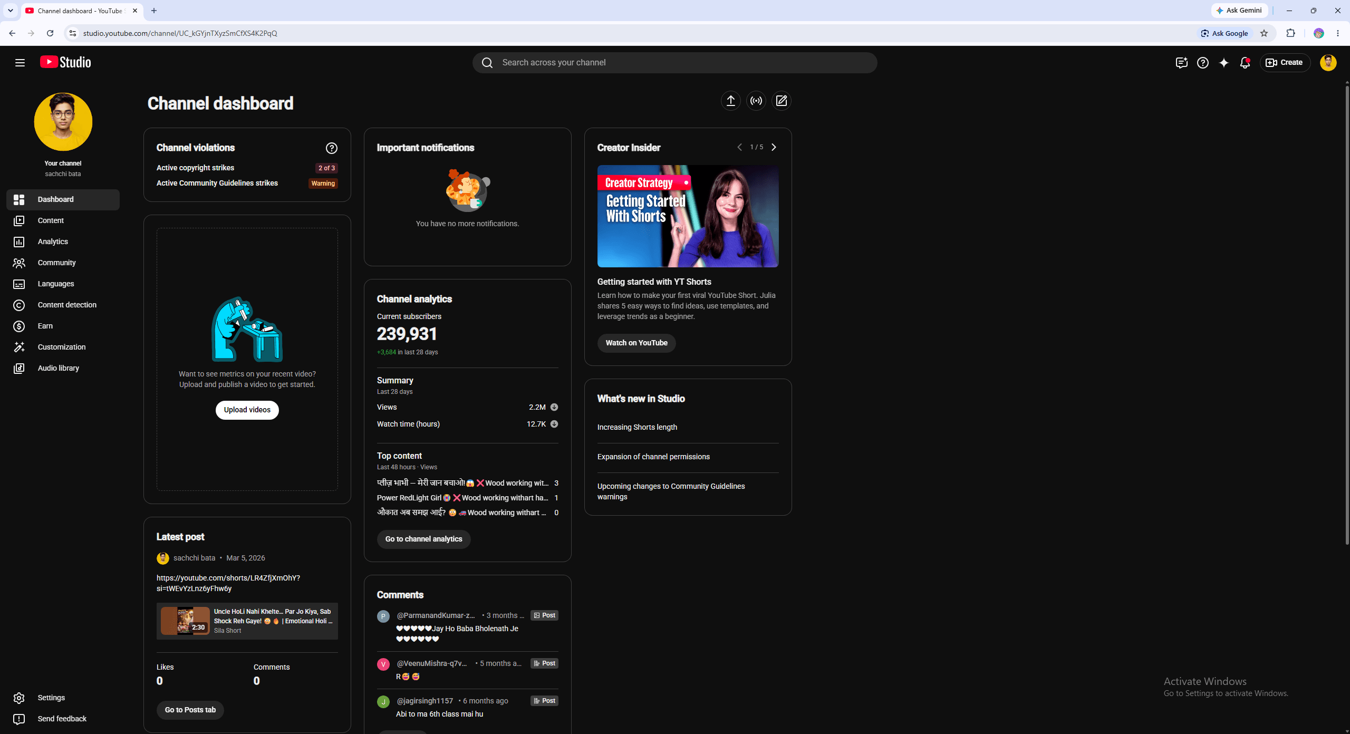Open Dashboard in the sidebar
This screenshot has height=734, width=1350.
(63, 200)
